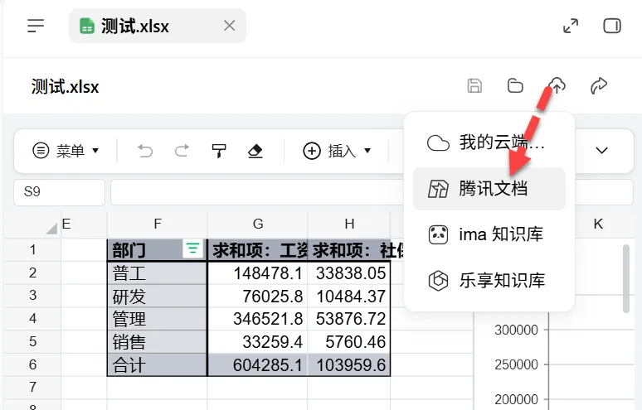Click the cloud upload icon
Image resolution: width=642 pixels, height=410 pixels.
point(557,86)
